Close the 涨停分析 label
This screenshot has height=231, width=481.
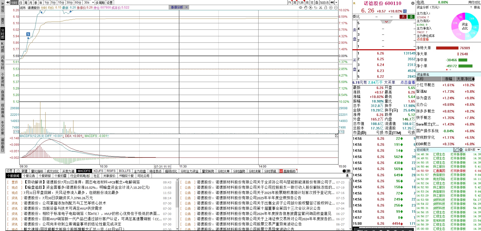click(x=186, y=7)
